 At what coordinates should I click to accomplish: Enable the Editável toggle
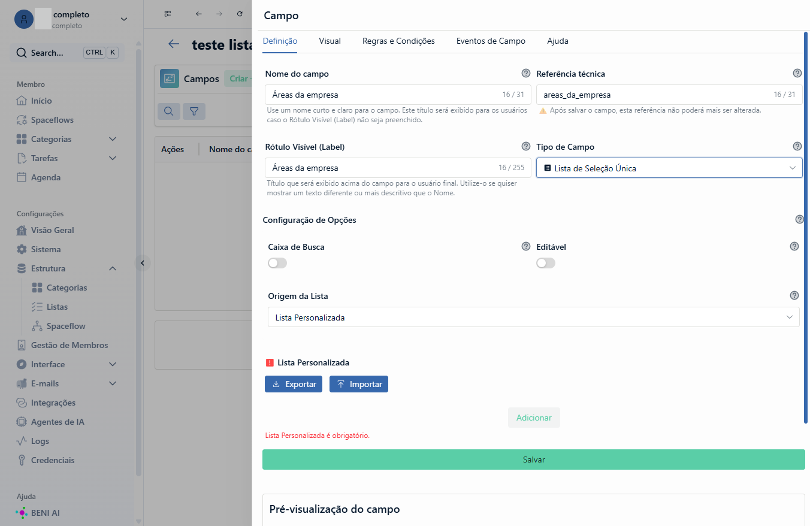click(546, 263)
